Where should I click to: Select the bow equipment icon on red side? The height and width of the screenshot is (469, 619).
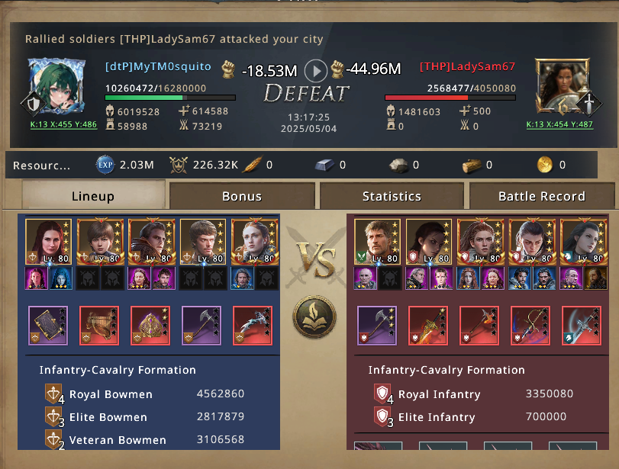coord(530,326)
